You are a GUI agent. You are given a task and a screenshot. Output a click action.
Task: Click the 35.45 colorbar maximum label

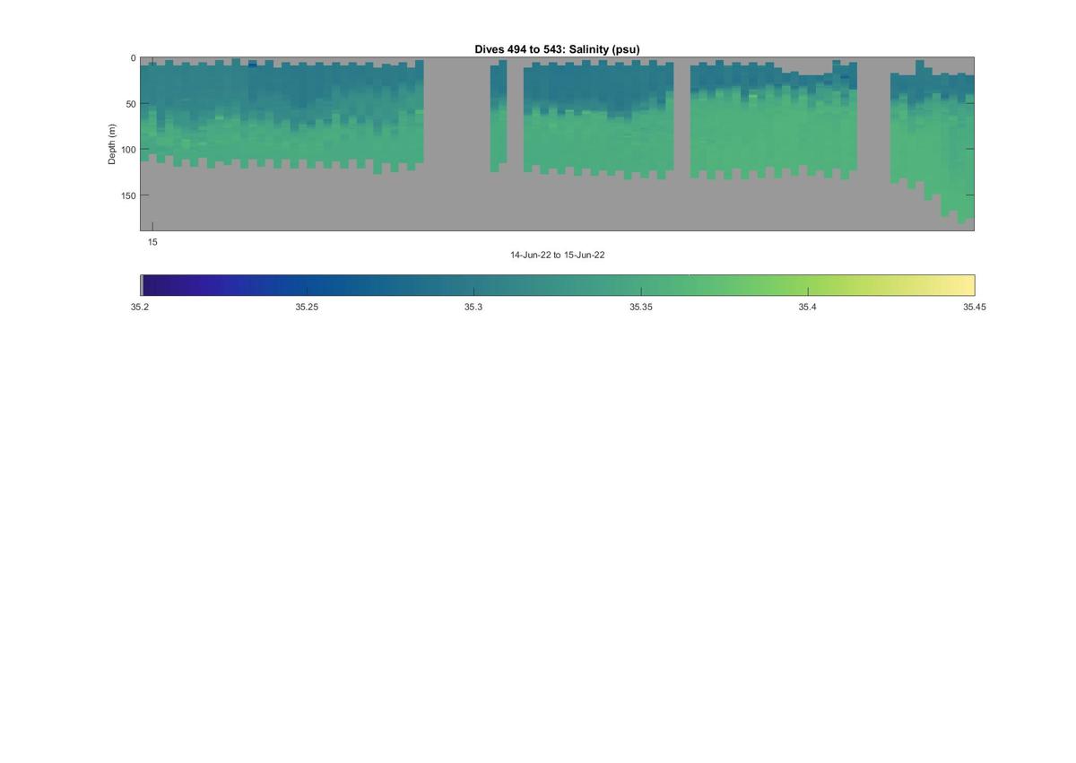click(x=975, y=307)
